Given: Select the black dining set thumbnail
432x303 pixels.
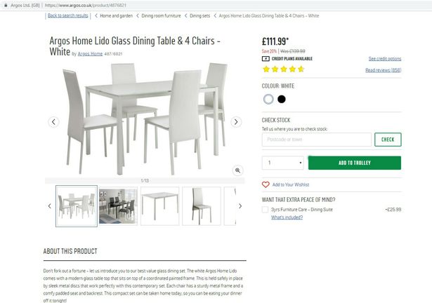Looking at the screenshot, I should point(118,206).
